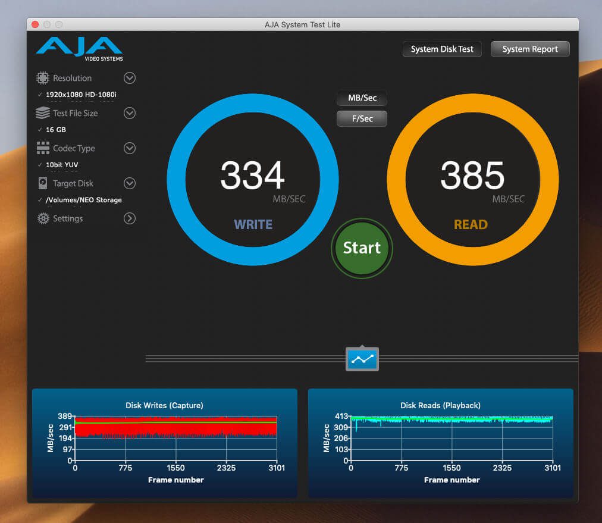
Task: Expand the Codec Type dropdown arrow
Action: [x=130, y=148]
